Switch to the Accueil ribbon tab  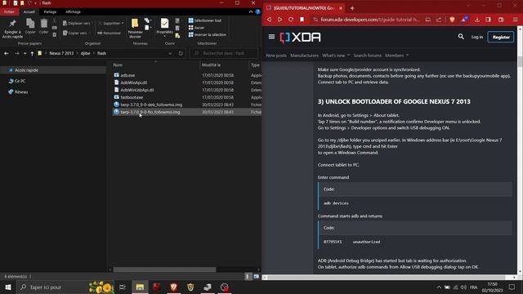pyautogui.click(x=29, y=11)
